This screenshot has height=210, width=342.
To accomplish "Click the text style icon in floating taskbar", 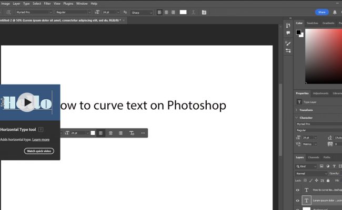I will click(132, 133).
